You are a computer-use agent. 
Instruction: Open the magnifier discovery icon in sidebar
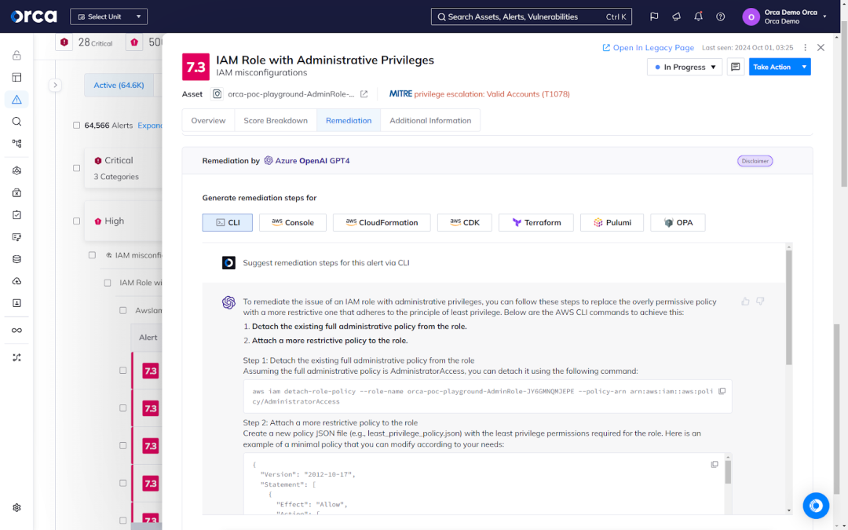(x=16, y=122)
